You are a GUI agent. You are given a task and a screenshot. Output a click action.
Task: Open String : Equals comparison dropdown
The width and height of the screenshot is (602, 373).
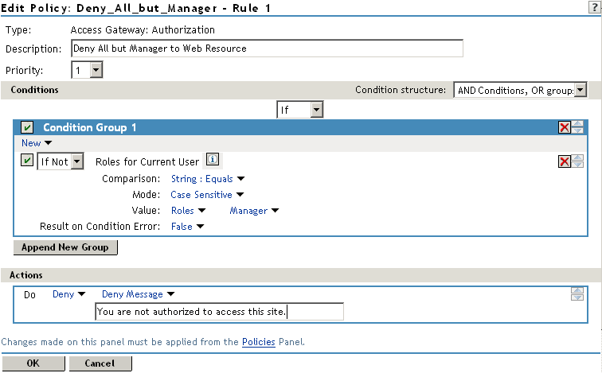tap(208, 179)
